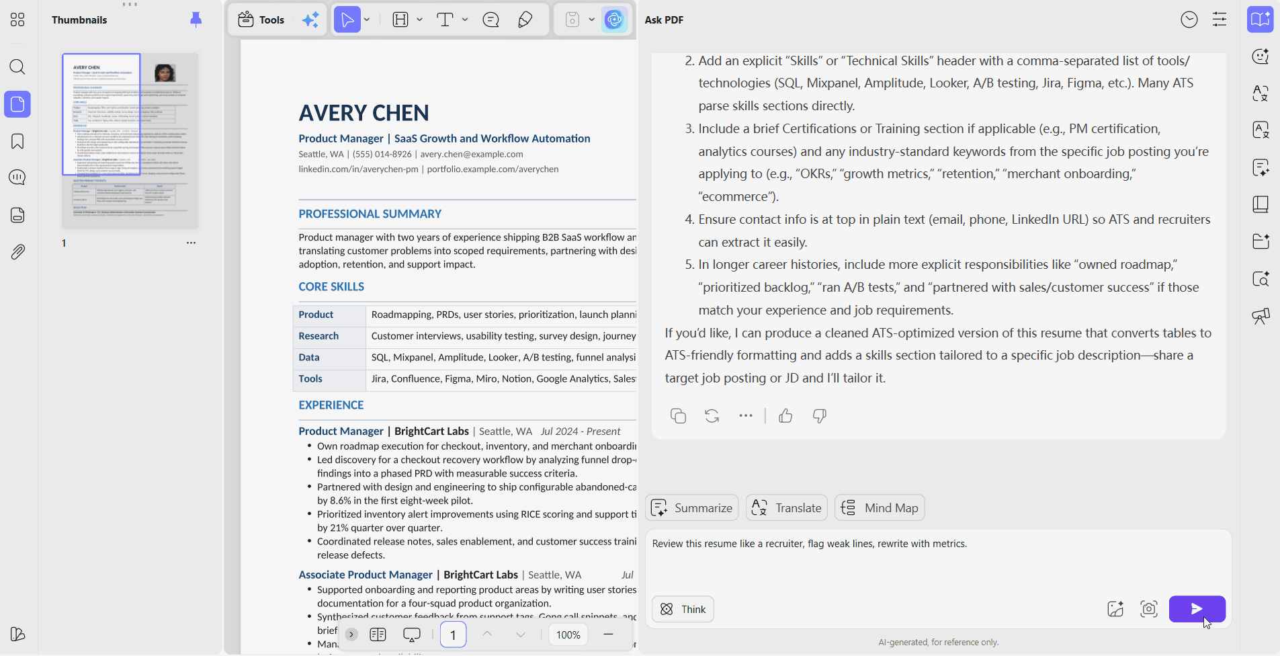Expand the bottom page toolbar chevron

pos(351,634)
